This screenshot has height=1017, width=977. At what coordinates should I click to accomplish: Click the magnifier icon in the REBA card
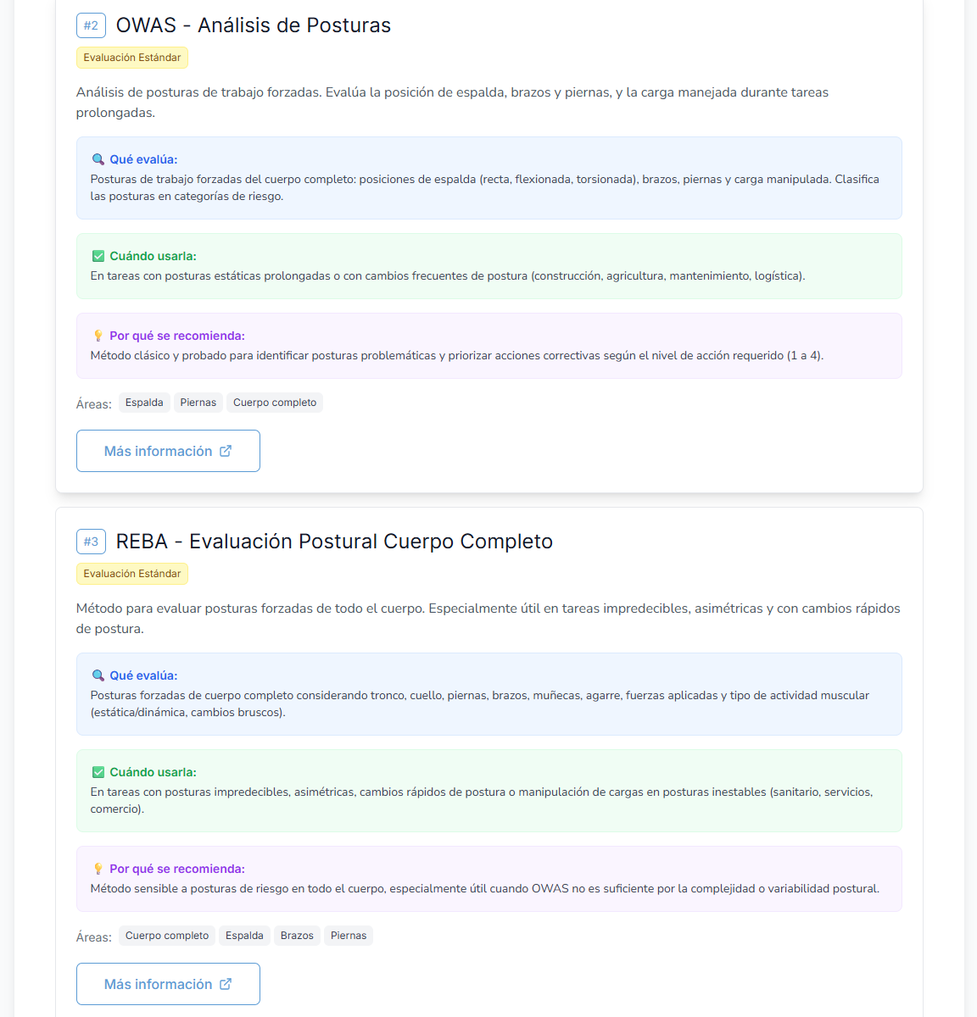point(98,675)
